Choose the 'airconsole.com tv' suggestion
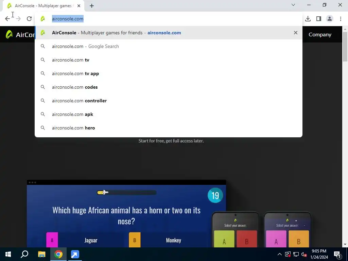Image resolution: width=348 pixels, height=261 pixels. pos(169,60)
